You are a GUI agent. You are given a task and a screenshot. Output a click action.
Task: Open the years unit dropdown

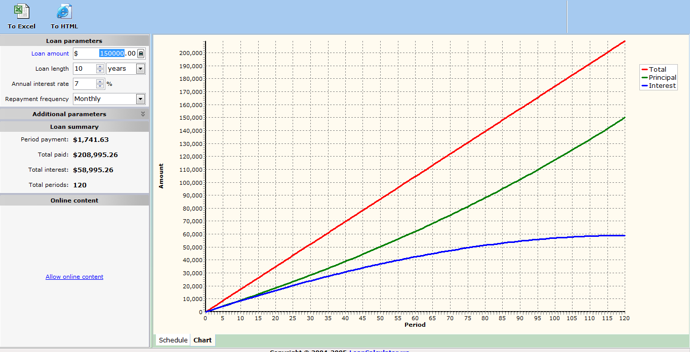(x=140, y=69)
